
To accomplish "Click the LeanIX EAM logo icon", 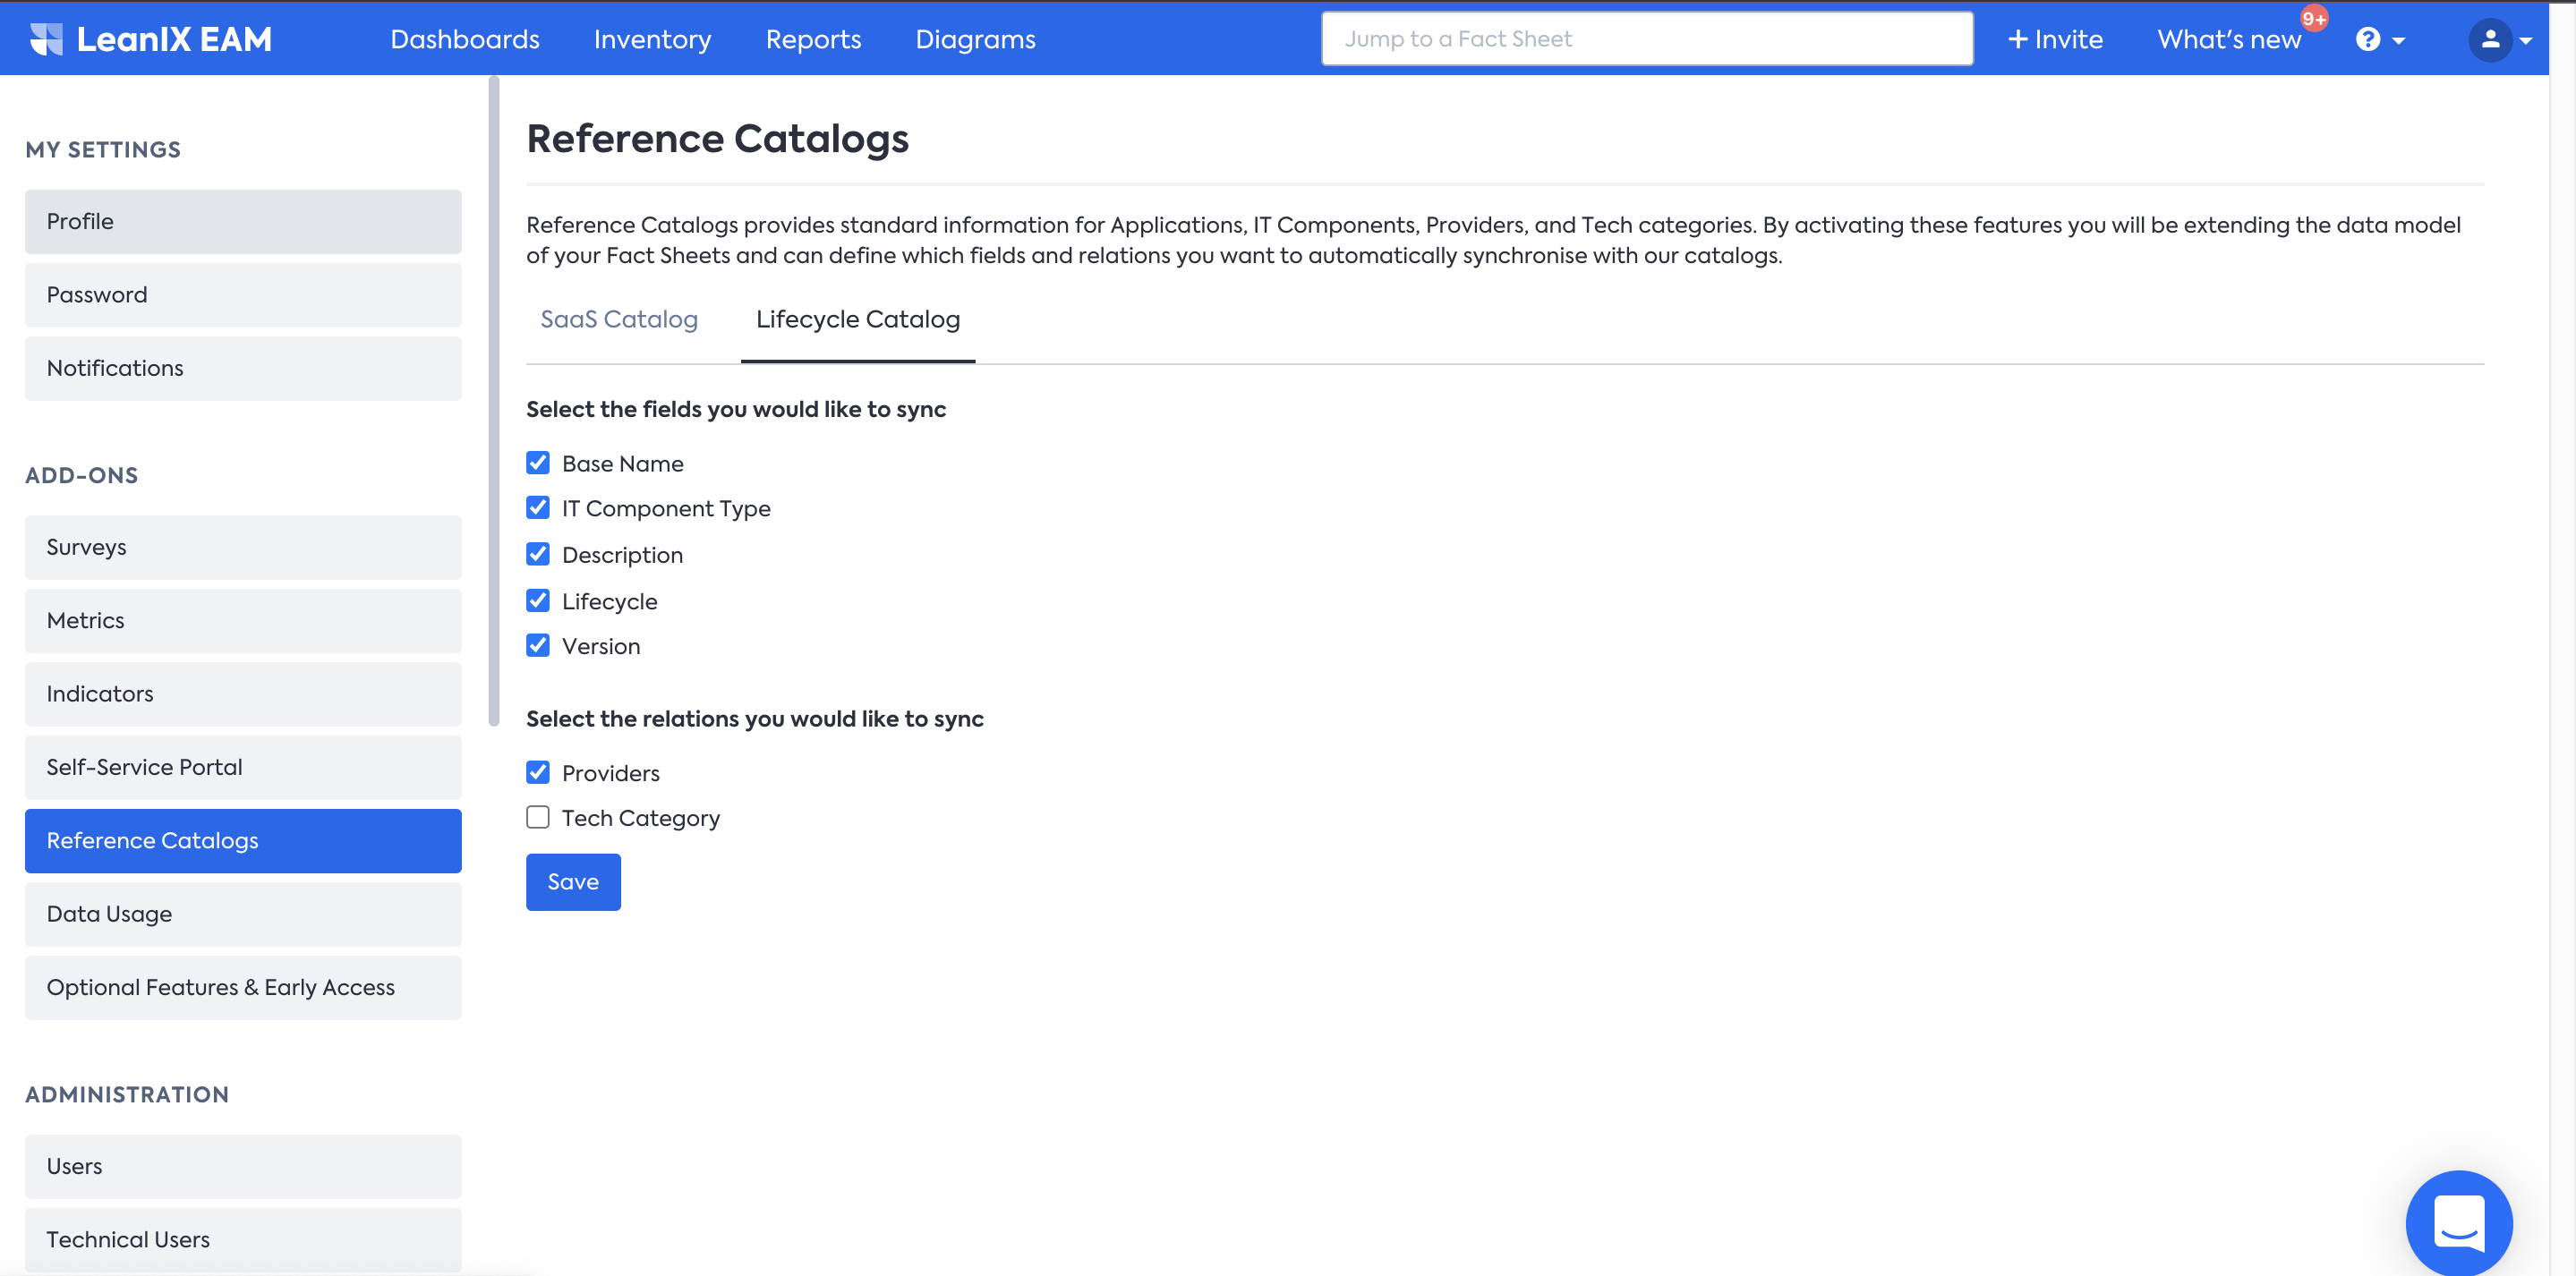I will click(x=46, y=39).
